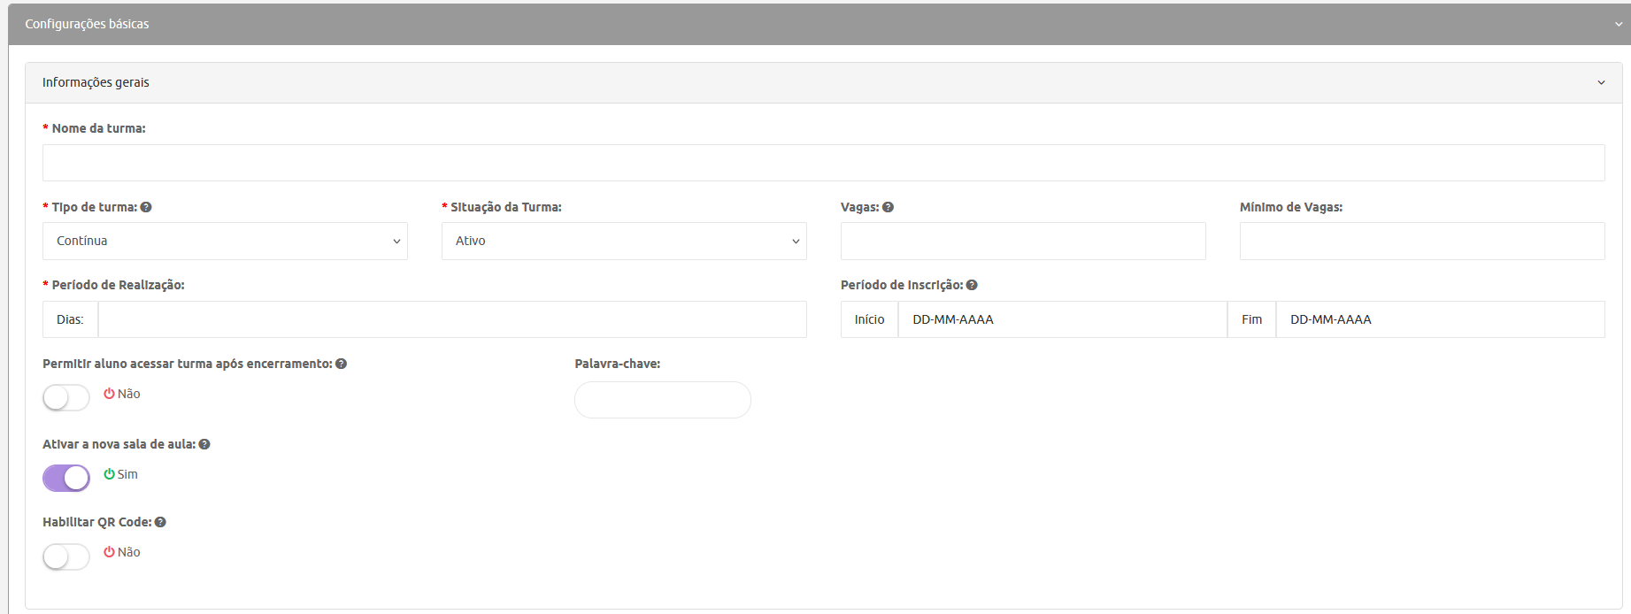Click help icon next to Habilitar QR Code
Screen dimensions: 1631x614
click(x=160, y=522)
